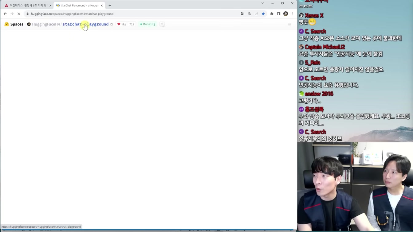This screenshot has width=413, height=232.
Task: Click the chat username Captain MichaelJ2
Action: (325, 47)
